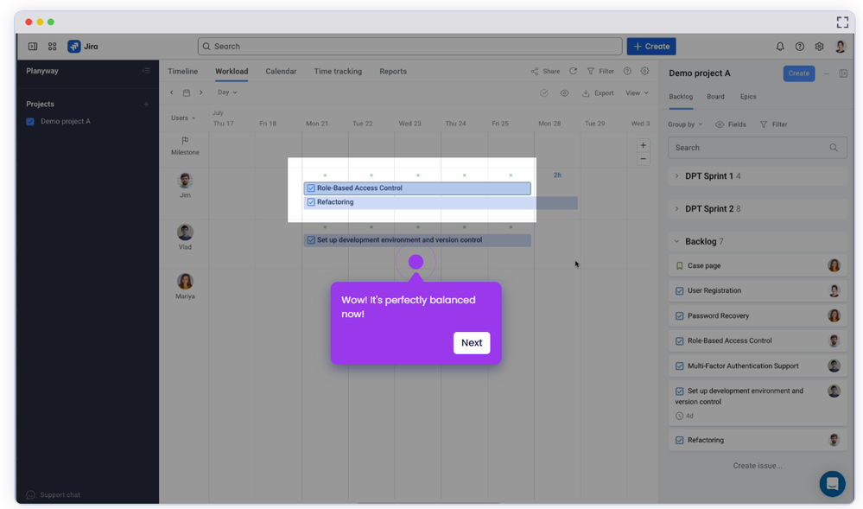Toggle completed tasks check icon
Image resolution: width=863 pixels, height=509 pixels.
pos(544,93)
